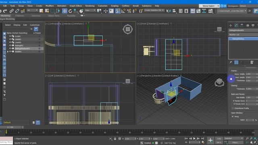The height and width of the screenshot is (145, 258).
Task: Toggle the Chamfered Profile checkbox
Action: [x=233, y=108]
